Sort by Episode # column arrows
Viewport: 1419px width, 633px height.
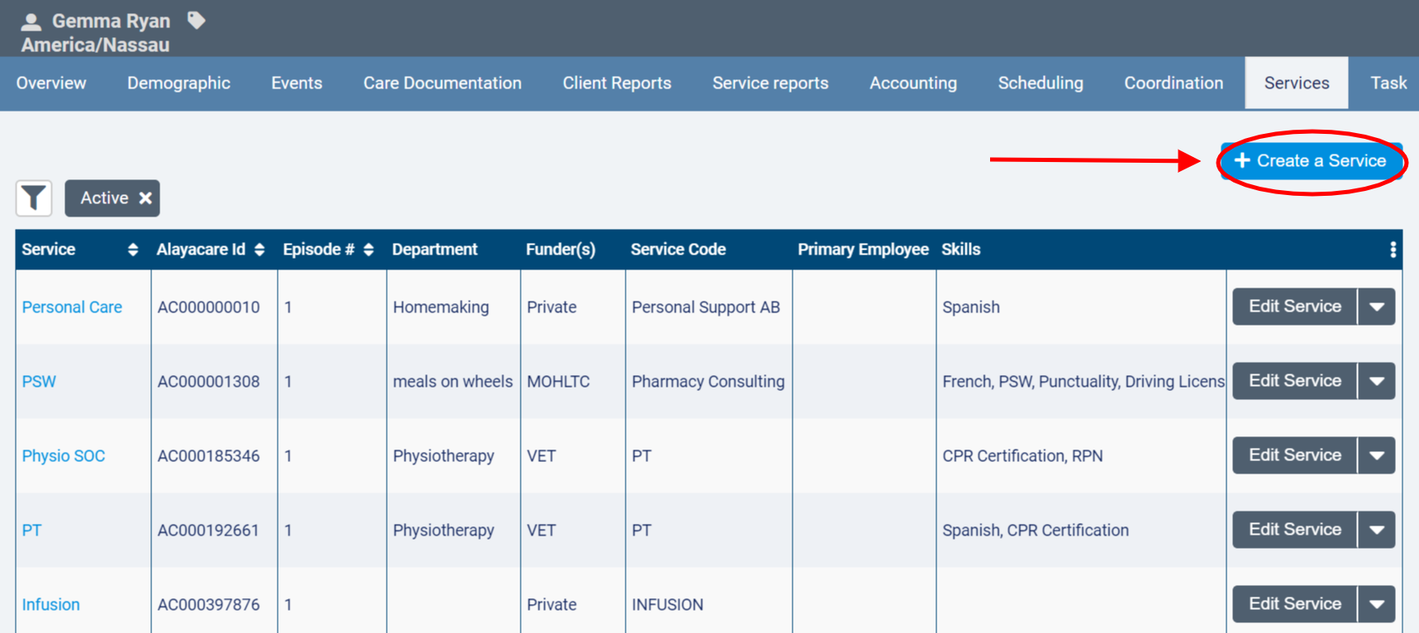tap(369, 250)
